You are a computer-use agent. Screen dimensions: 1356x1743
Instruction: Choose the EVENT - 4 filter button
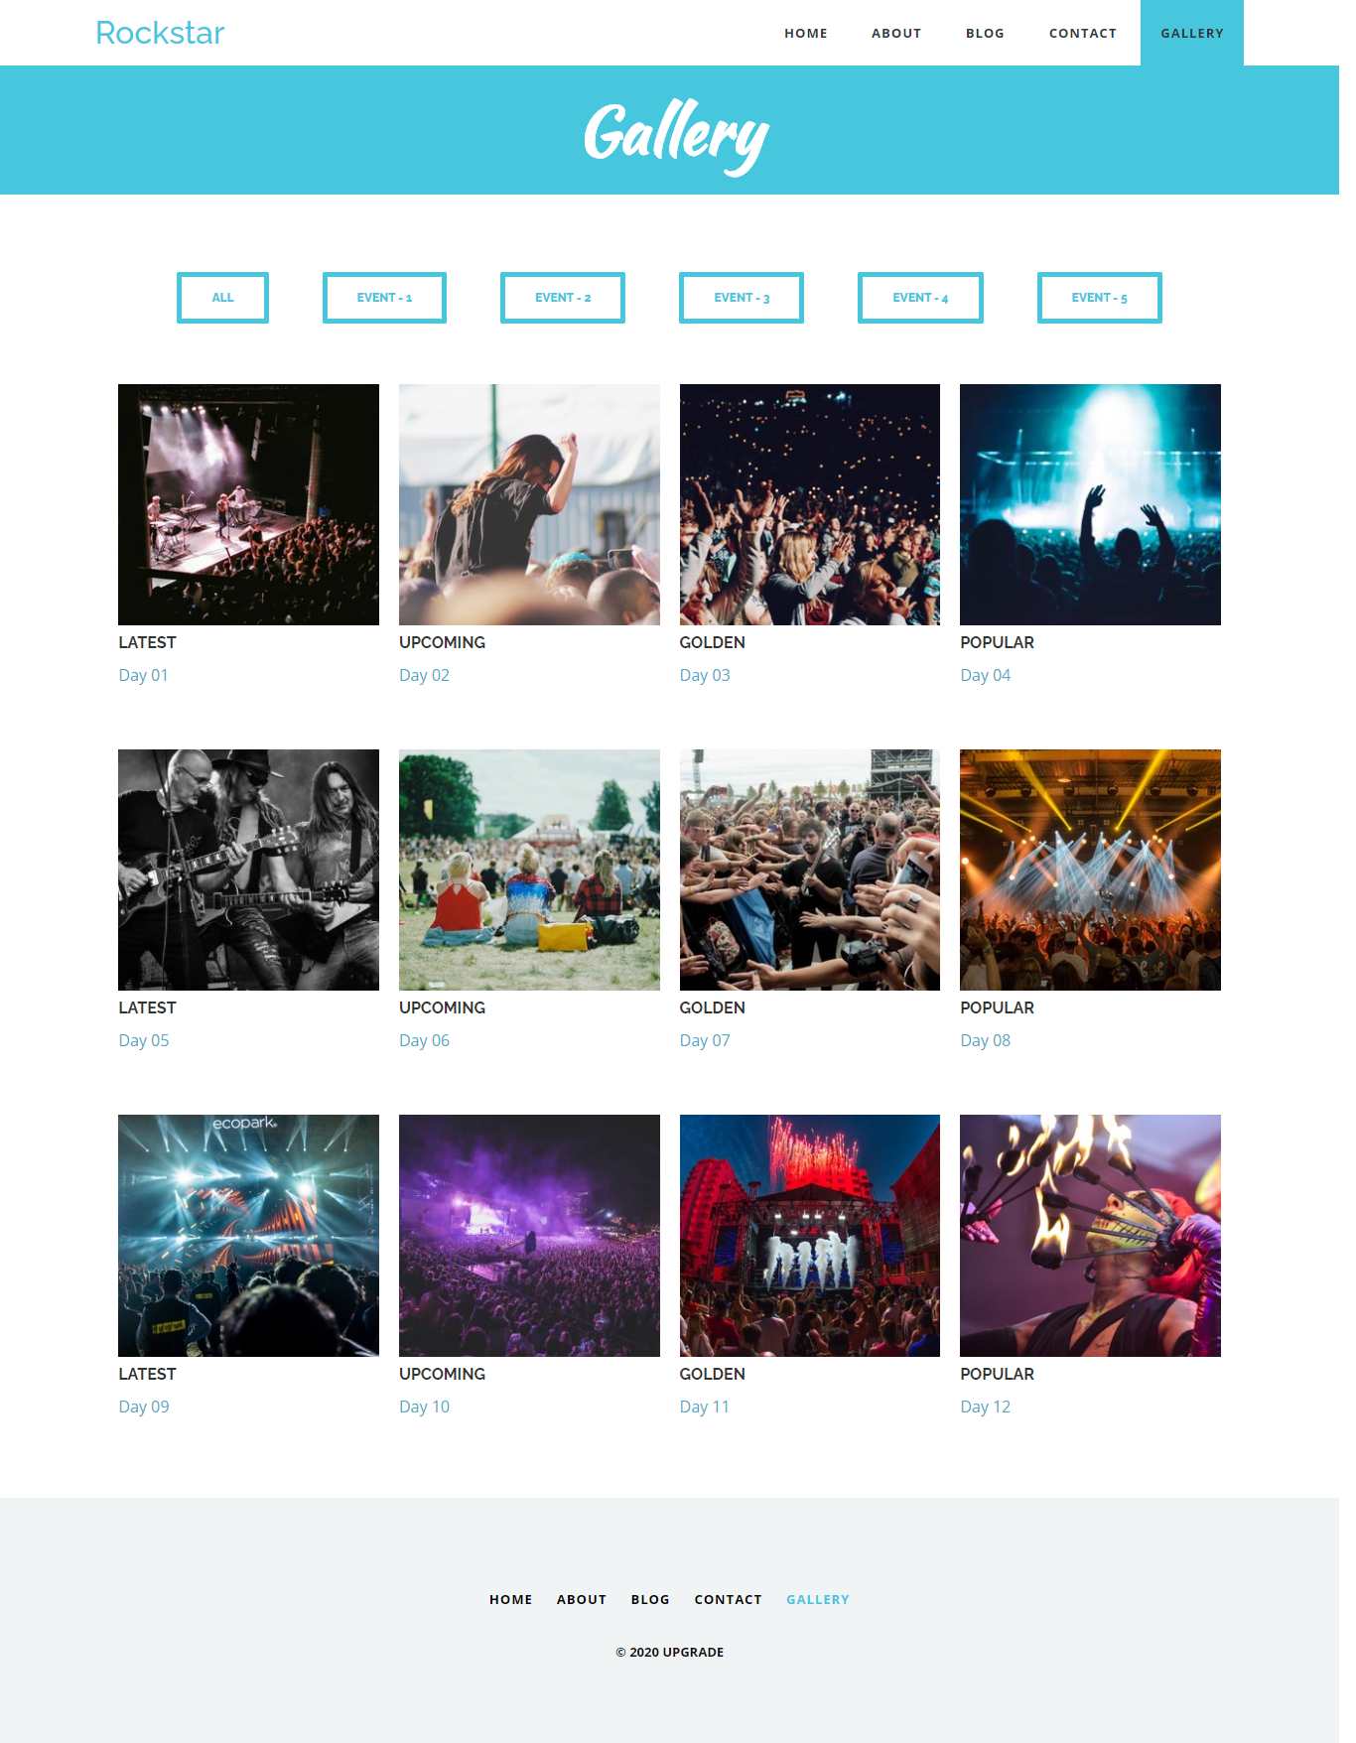(x=920, y=298)
